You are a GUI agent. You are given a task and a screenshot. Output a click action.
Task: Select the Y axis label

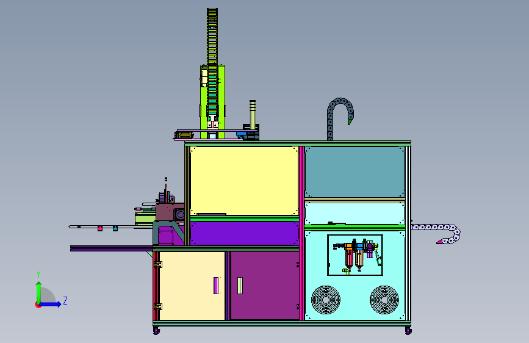(38, 274)
